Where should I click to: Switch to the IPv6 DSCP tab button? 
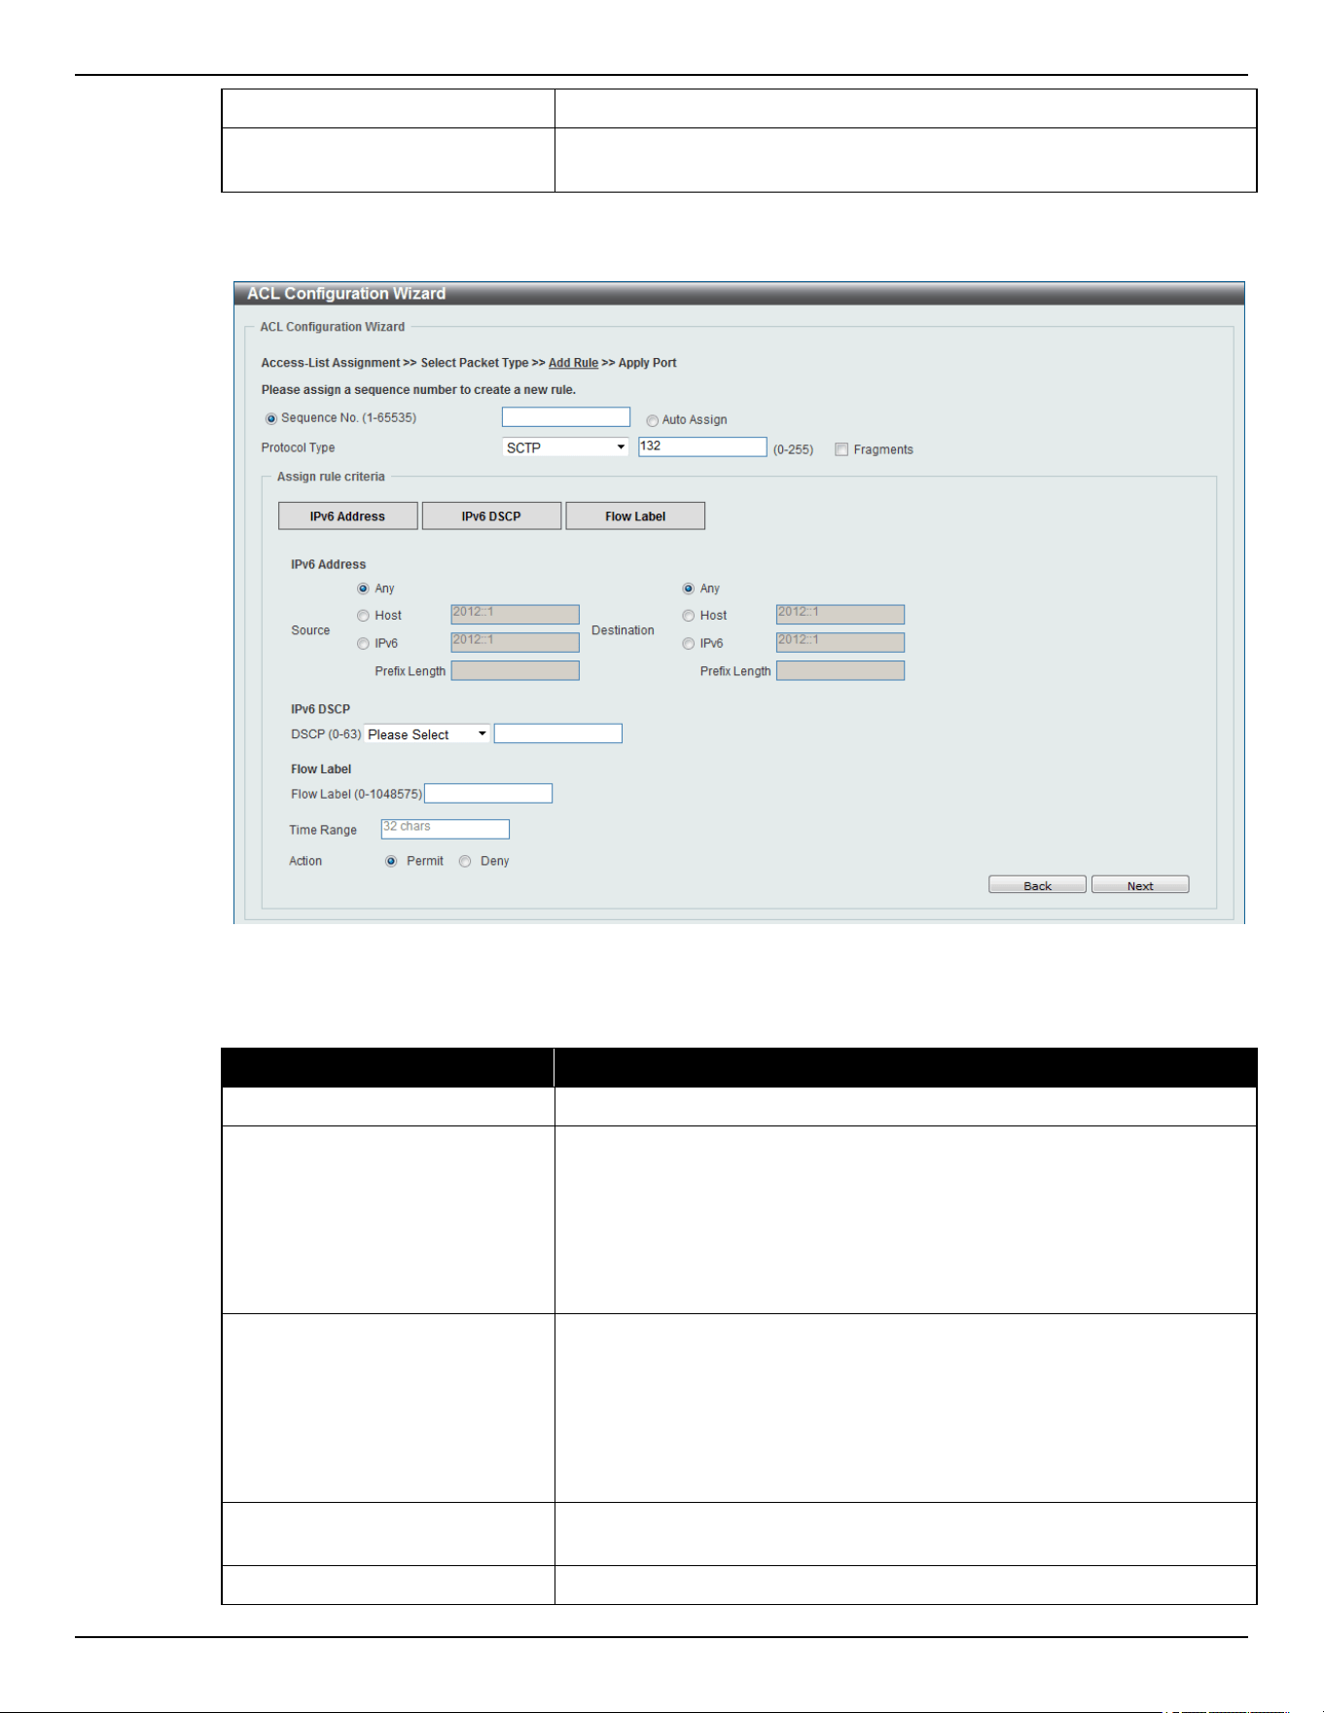(x=491, y=517)
